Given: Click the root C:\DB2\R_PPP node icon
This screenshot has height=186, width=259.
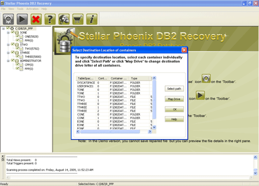Looking at the screenshot, I should [12, 28].
